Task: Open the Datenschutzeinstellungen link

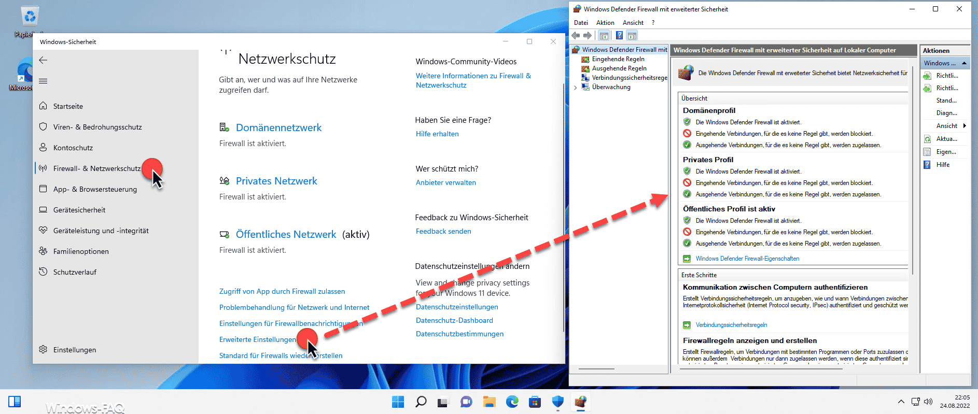Action: tap(457, 307)
